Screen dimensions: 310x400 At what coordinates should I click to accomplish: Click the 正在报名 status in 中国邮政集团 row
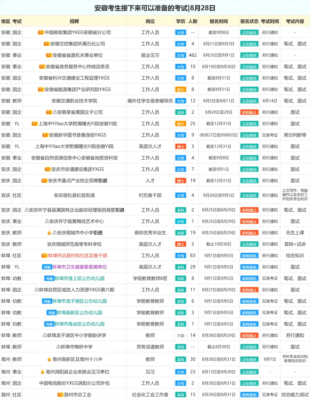click(249, 33)
